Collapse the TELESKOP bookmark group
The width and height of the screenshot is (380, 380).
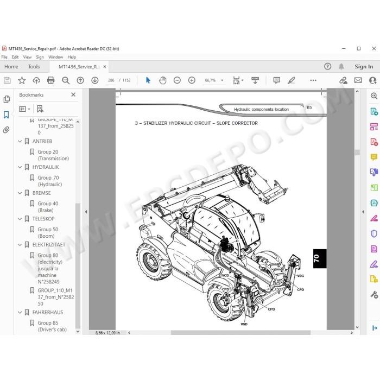pos(20,219)
